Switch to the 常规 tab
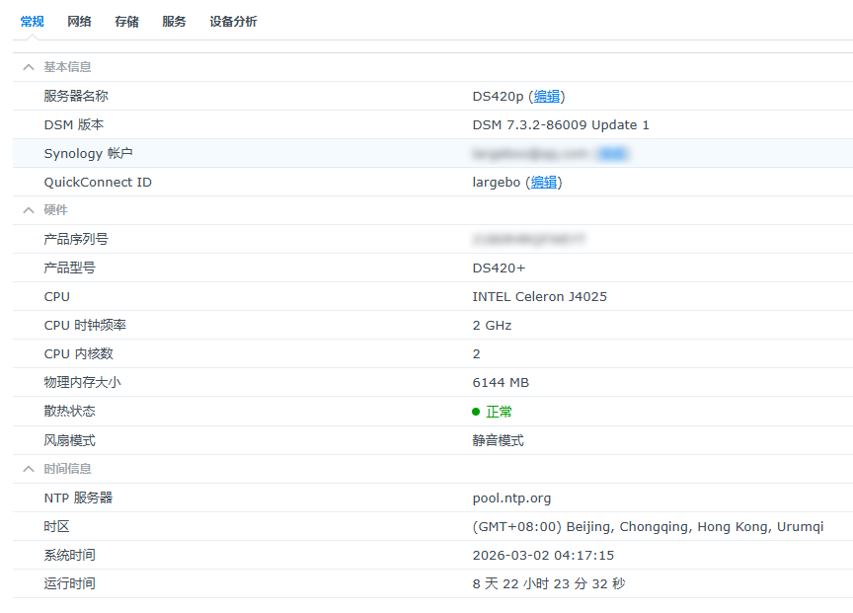 point(32,22)
